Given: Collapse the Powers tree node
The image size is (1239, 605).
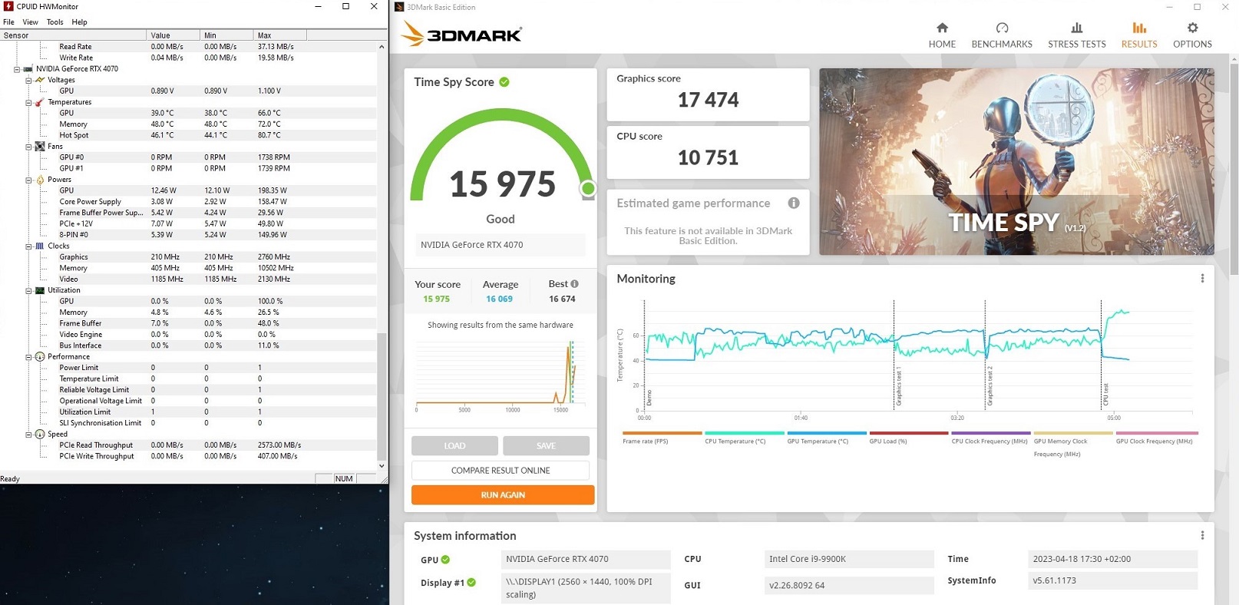Looking at the screenshot, I should (x=28, y=180).
